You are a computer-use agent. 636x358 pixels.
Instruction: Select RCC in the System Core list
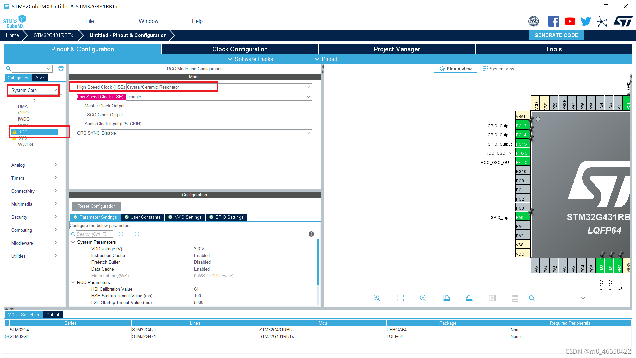34,132
